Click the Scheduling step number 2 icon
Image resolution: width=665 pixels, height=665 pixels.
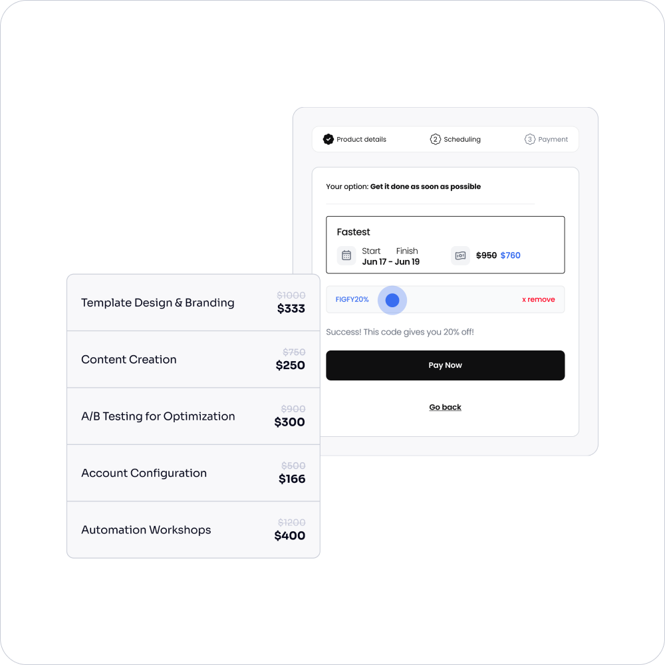pos(435,139)
